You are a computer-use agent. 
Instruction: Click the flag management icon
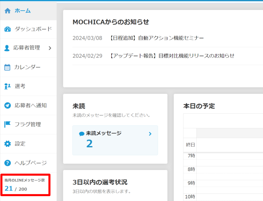7,125
